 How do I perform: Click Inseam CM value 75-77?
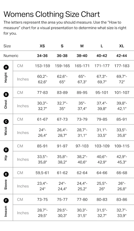[x=62, y=199]
